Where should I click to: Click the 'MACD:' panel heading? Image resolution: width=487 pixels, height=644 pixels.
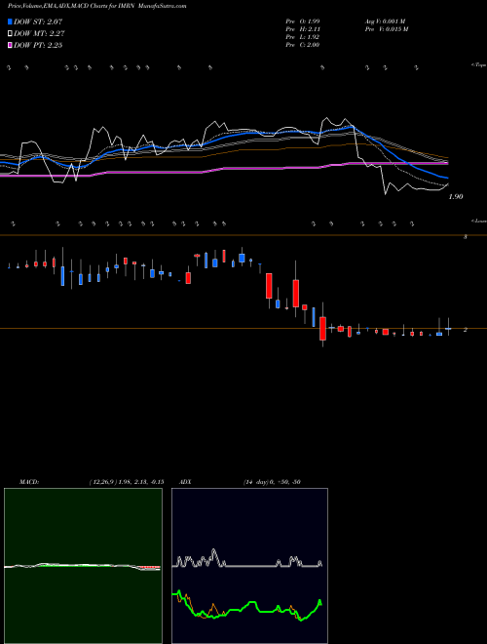tap(29, 482)
